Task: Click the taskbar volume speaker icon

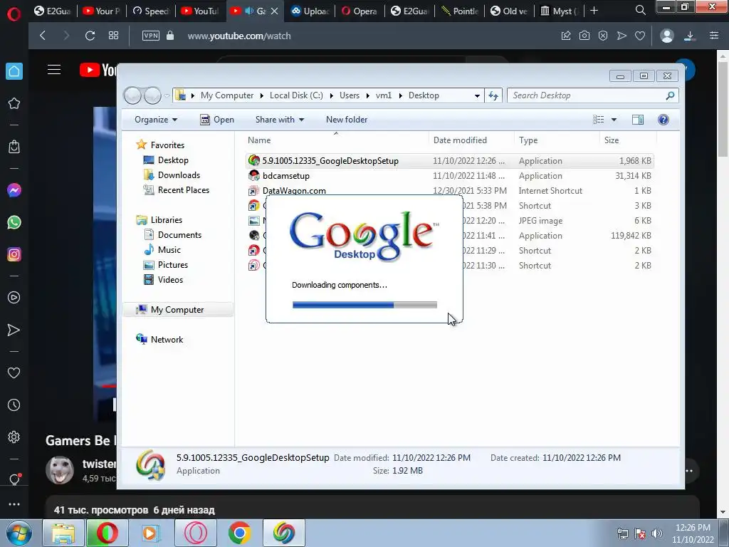Action: [x=657, y=533]
